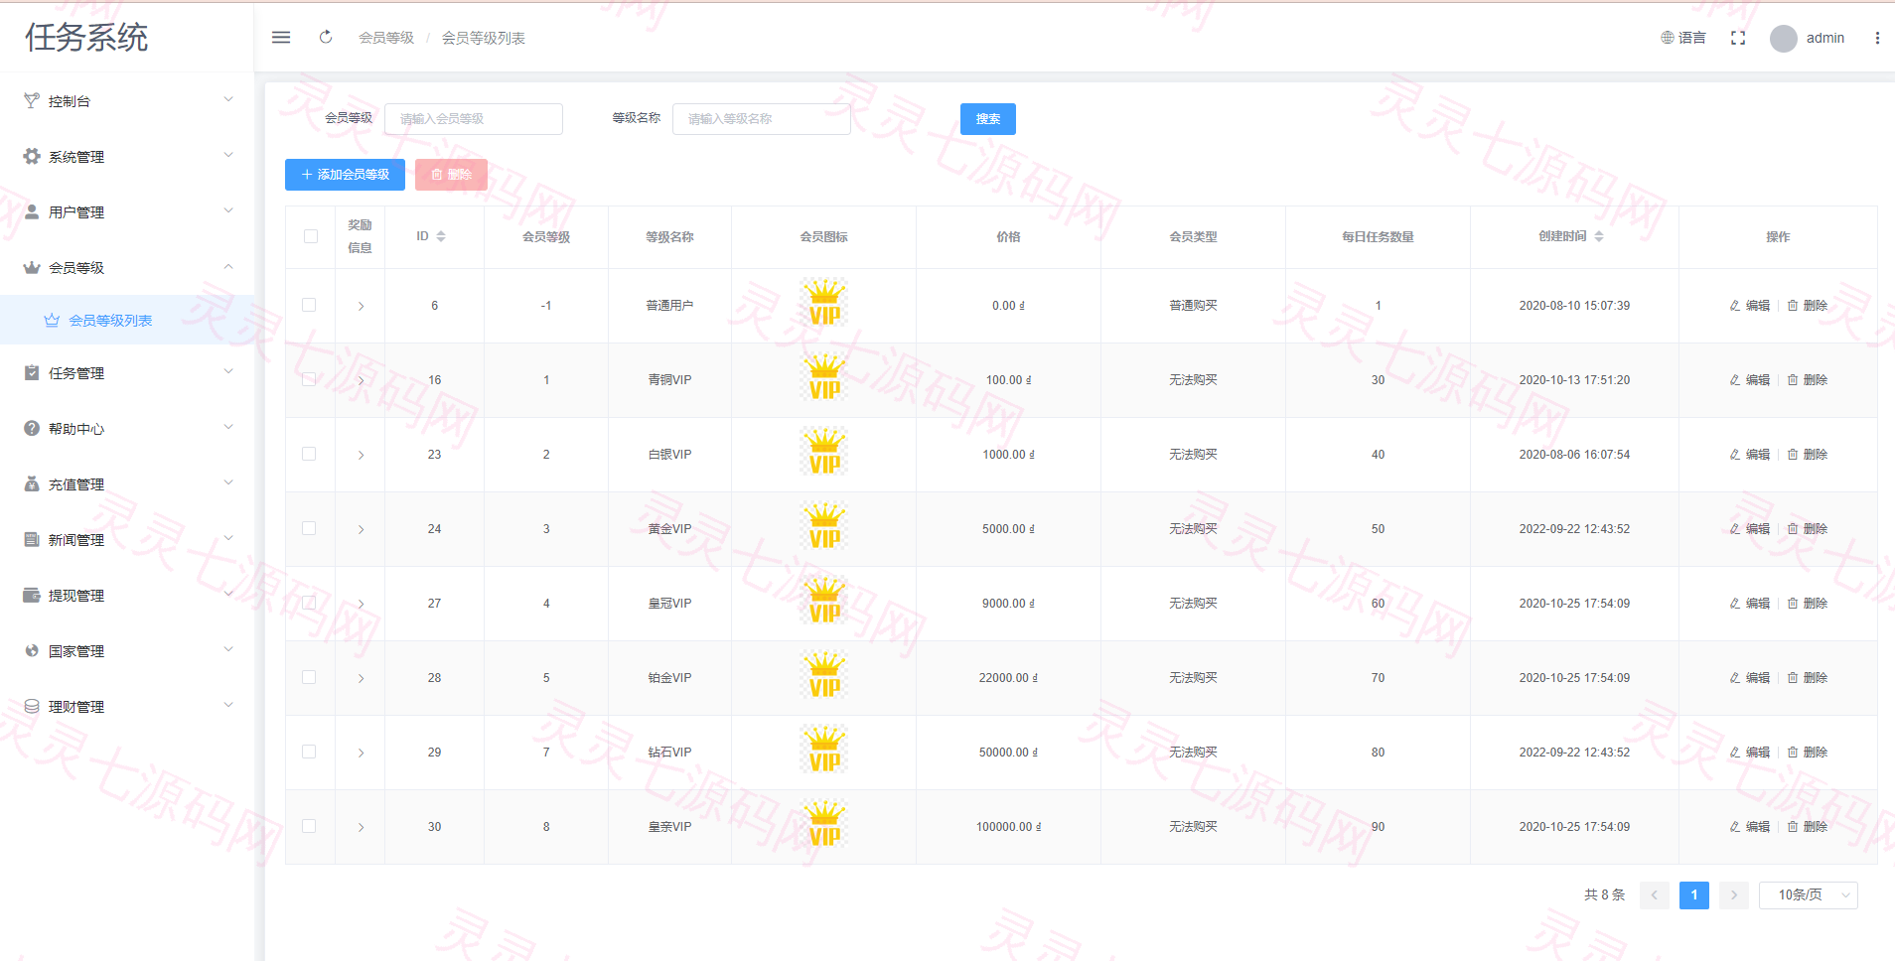
Task: Focus the 等级名称 search input field
Action: (x=762, y=119)
